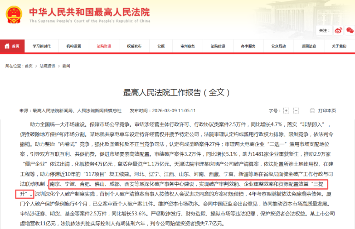Navigate to 公众互动 section
Image resolution: width=355 pixels, height=229 pixels.
(278, 46)
